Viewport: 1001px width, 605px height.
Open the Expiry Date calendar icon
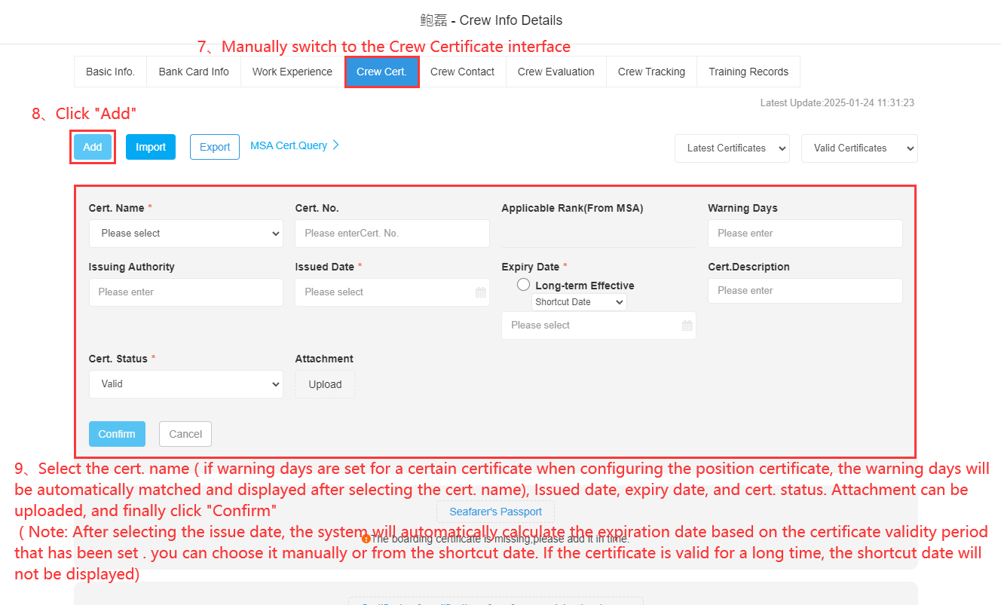tap(687, 325)
